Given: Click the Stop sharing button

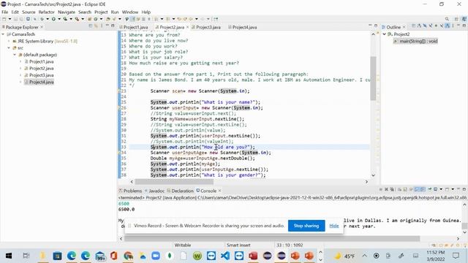Looking at the screenshot, I should pyautogui.click(x=306, y=226).
